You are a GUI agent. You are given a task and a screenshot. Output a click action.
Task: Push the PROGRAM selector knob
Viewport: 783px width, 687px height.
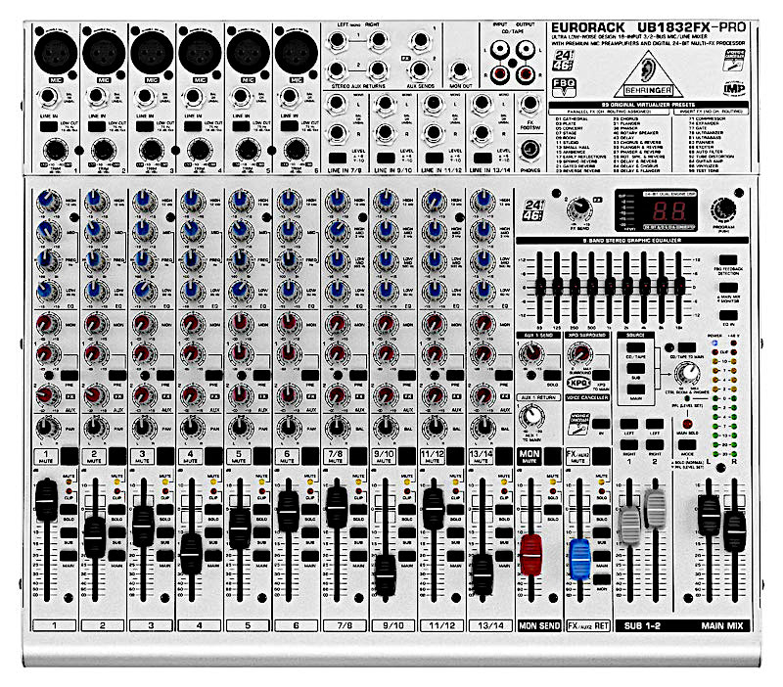[723, 209]
